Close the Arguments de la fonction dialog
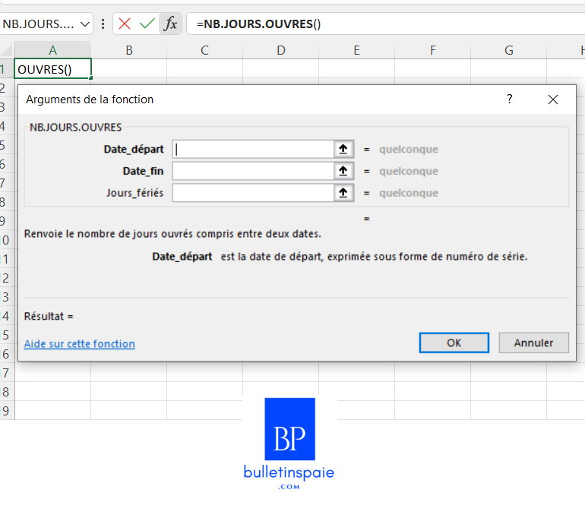Image resolution: width=585 pixels, height=518 pixels. click(553, 99)
